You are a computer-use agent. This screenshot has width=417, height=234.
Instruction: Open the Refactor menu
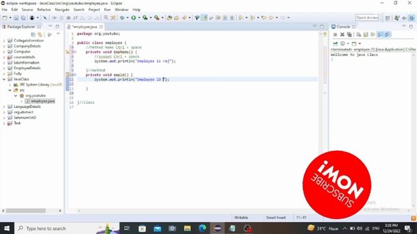pyautogui.click(x=44, y=10)
